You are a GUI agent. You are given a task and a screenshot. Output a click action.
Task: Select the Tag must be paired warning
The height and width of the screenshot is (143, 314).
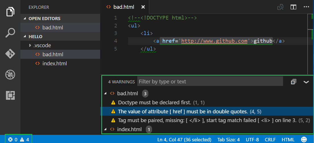pyautogui.click(x=207, y=120)
